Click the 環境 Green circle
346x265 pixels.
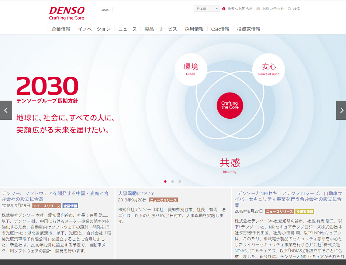click(x=191, y=69)
